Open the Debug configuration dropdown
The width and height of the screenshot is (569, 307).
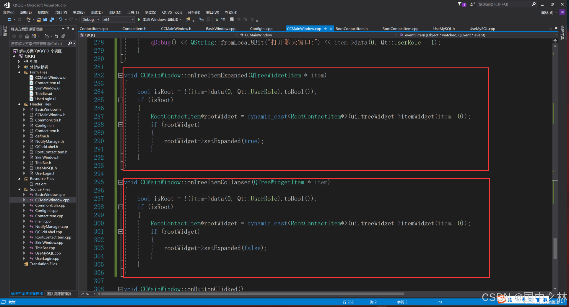pos(90,20)
